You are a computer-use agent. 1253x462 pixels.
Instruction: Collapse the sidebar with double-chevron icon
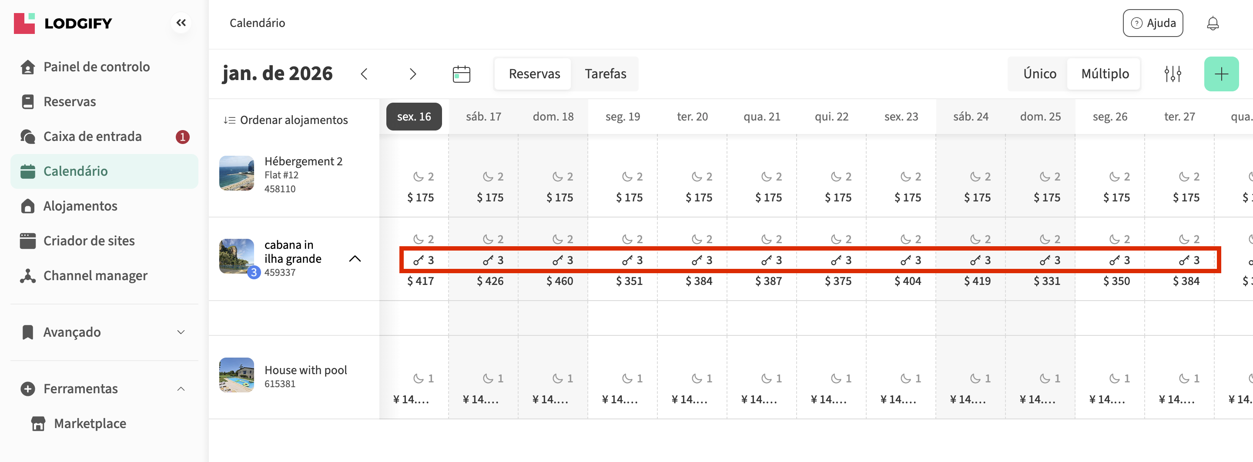click(x=181, y=23)
